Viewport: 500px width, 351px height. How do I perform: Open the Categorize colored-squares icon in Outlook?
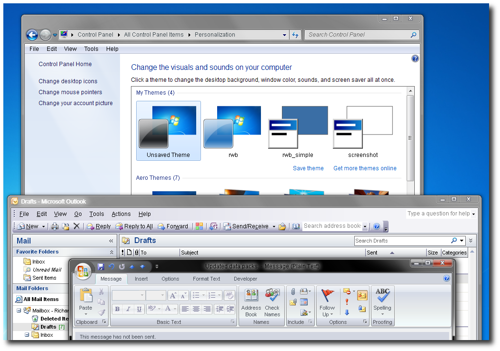tap(200, 226)
